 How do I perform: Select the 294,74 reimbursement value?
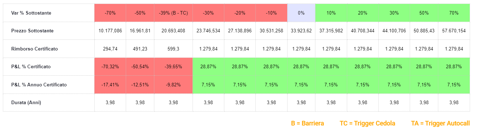[x=110, y=49]
